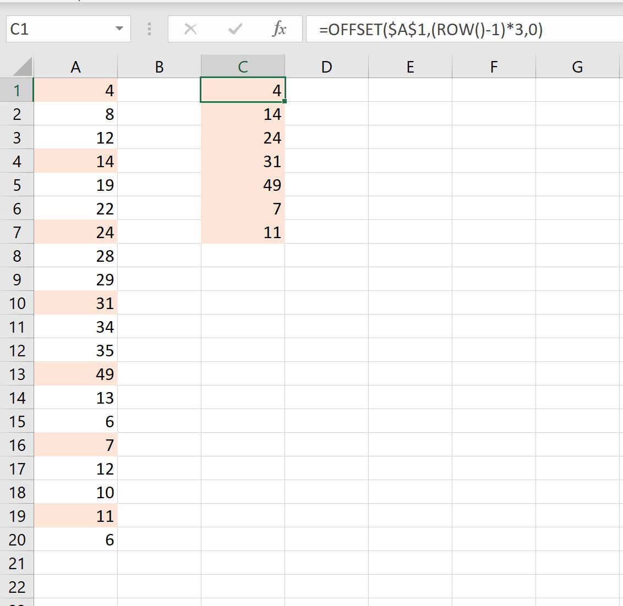Select row 10 header

click(17, 303)
